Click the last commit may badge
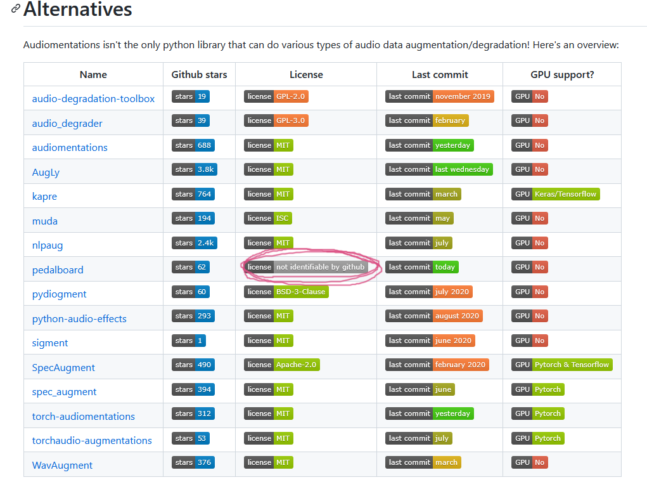 pos(420,218)
